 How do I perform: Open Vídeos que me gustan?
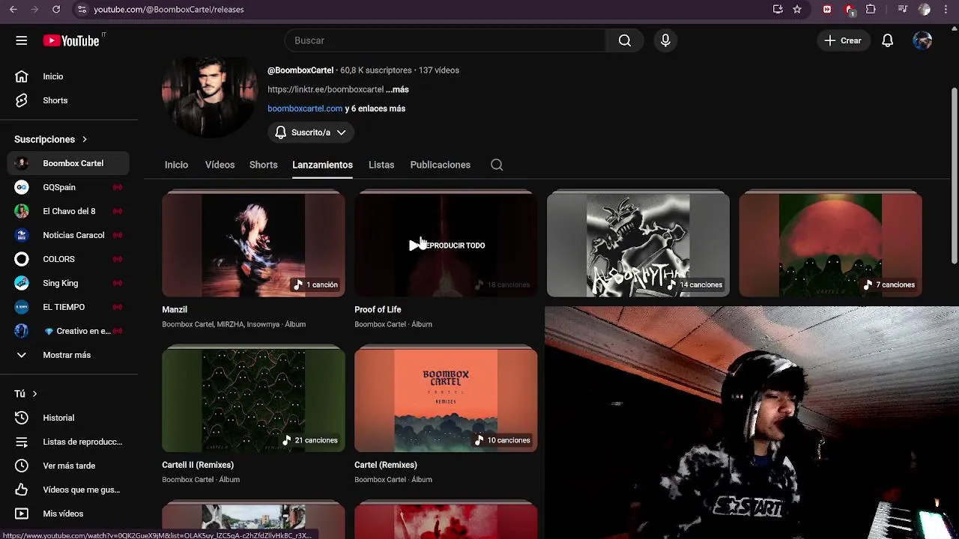[69, 490]
